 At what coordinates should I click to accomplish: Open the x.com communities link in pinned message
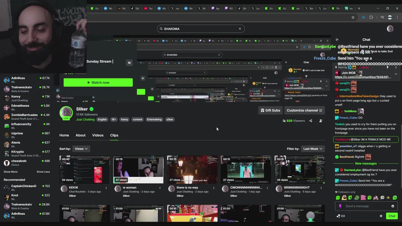click(x=363, y=77)
